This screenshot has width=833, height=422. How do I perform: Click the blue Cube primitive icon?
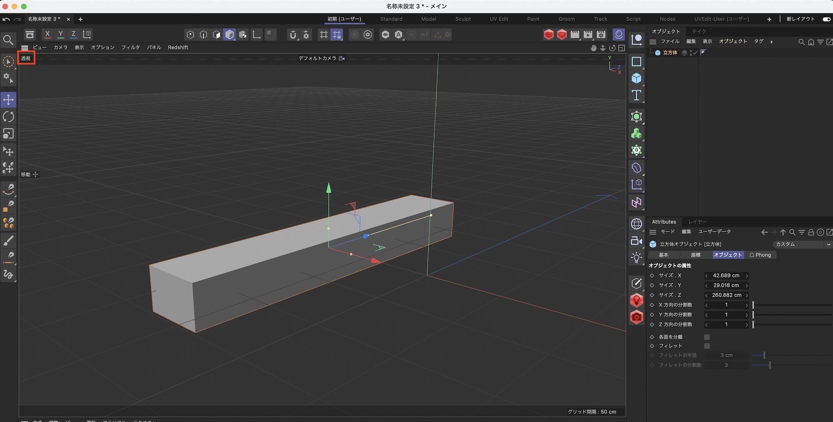click(636, 78)
